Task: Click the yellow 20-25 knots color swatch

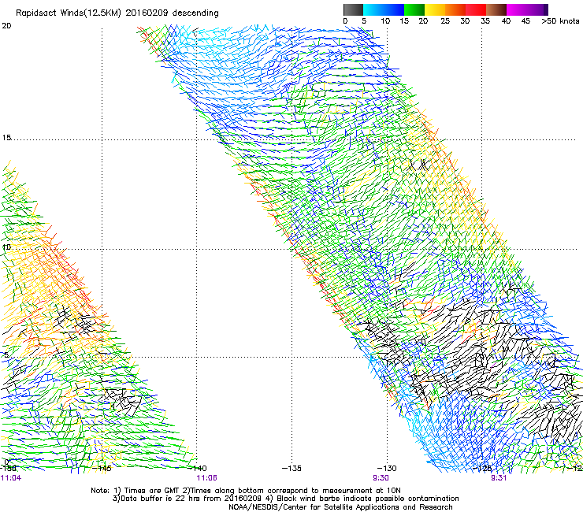Action: tap(435, 9)
